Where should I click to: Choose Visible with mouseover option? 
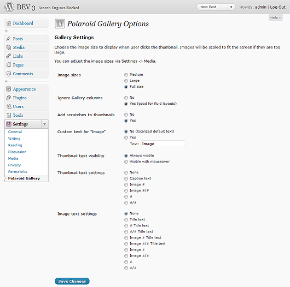126,162
